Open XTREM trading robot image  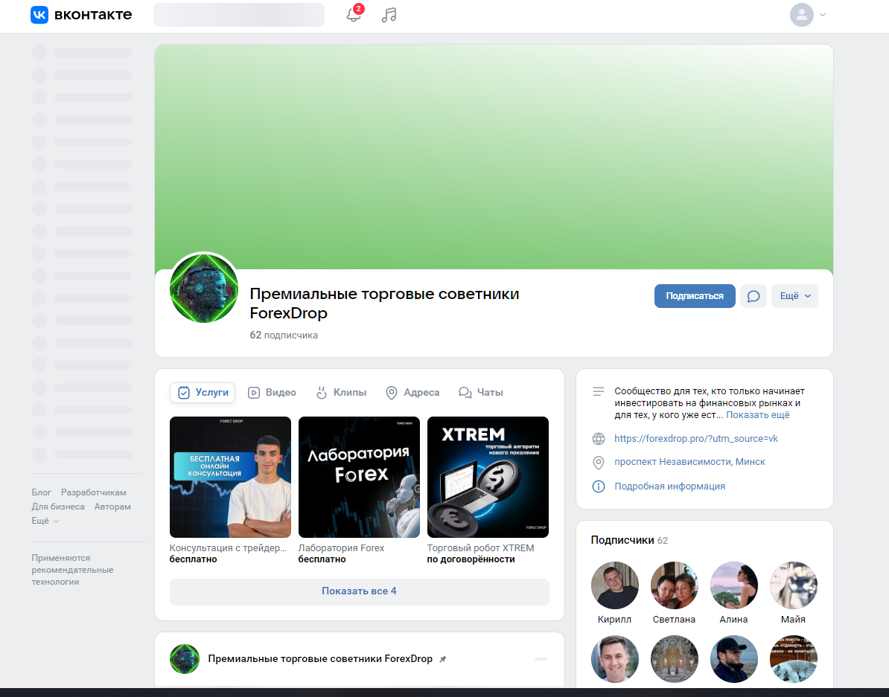488,477
